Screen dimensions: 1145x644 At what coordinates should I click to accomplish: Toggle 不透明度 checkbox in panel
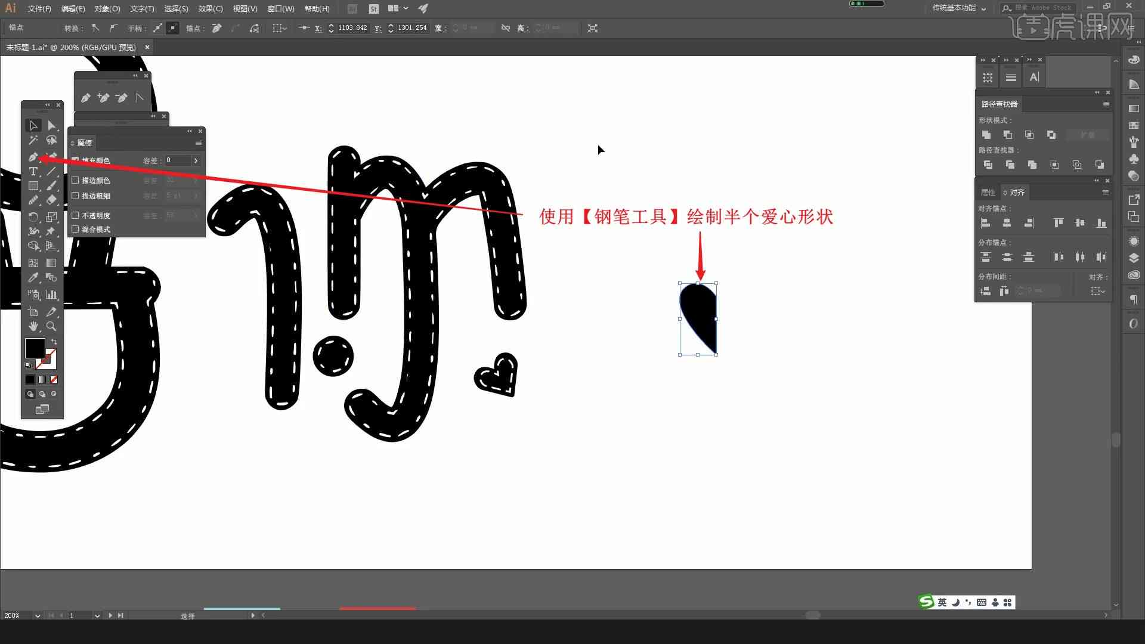click(x=76, y=215)
